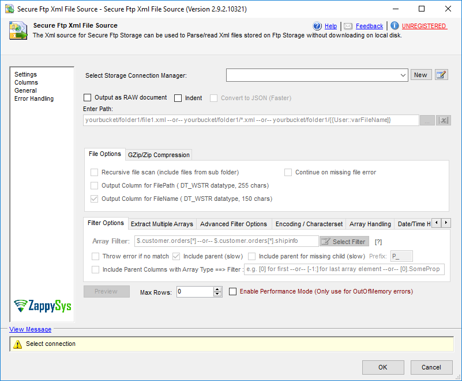This screenshot has height=381, width=462.
Task: Click the Select connection status message
Action: (51, 344)
